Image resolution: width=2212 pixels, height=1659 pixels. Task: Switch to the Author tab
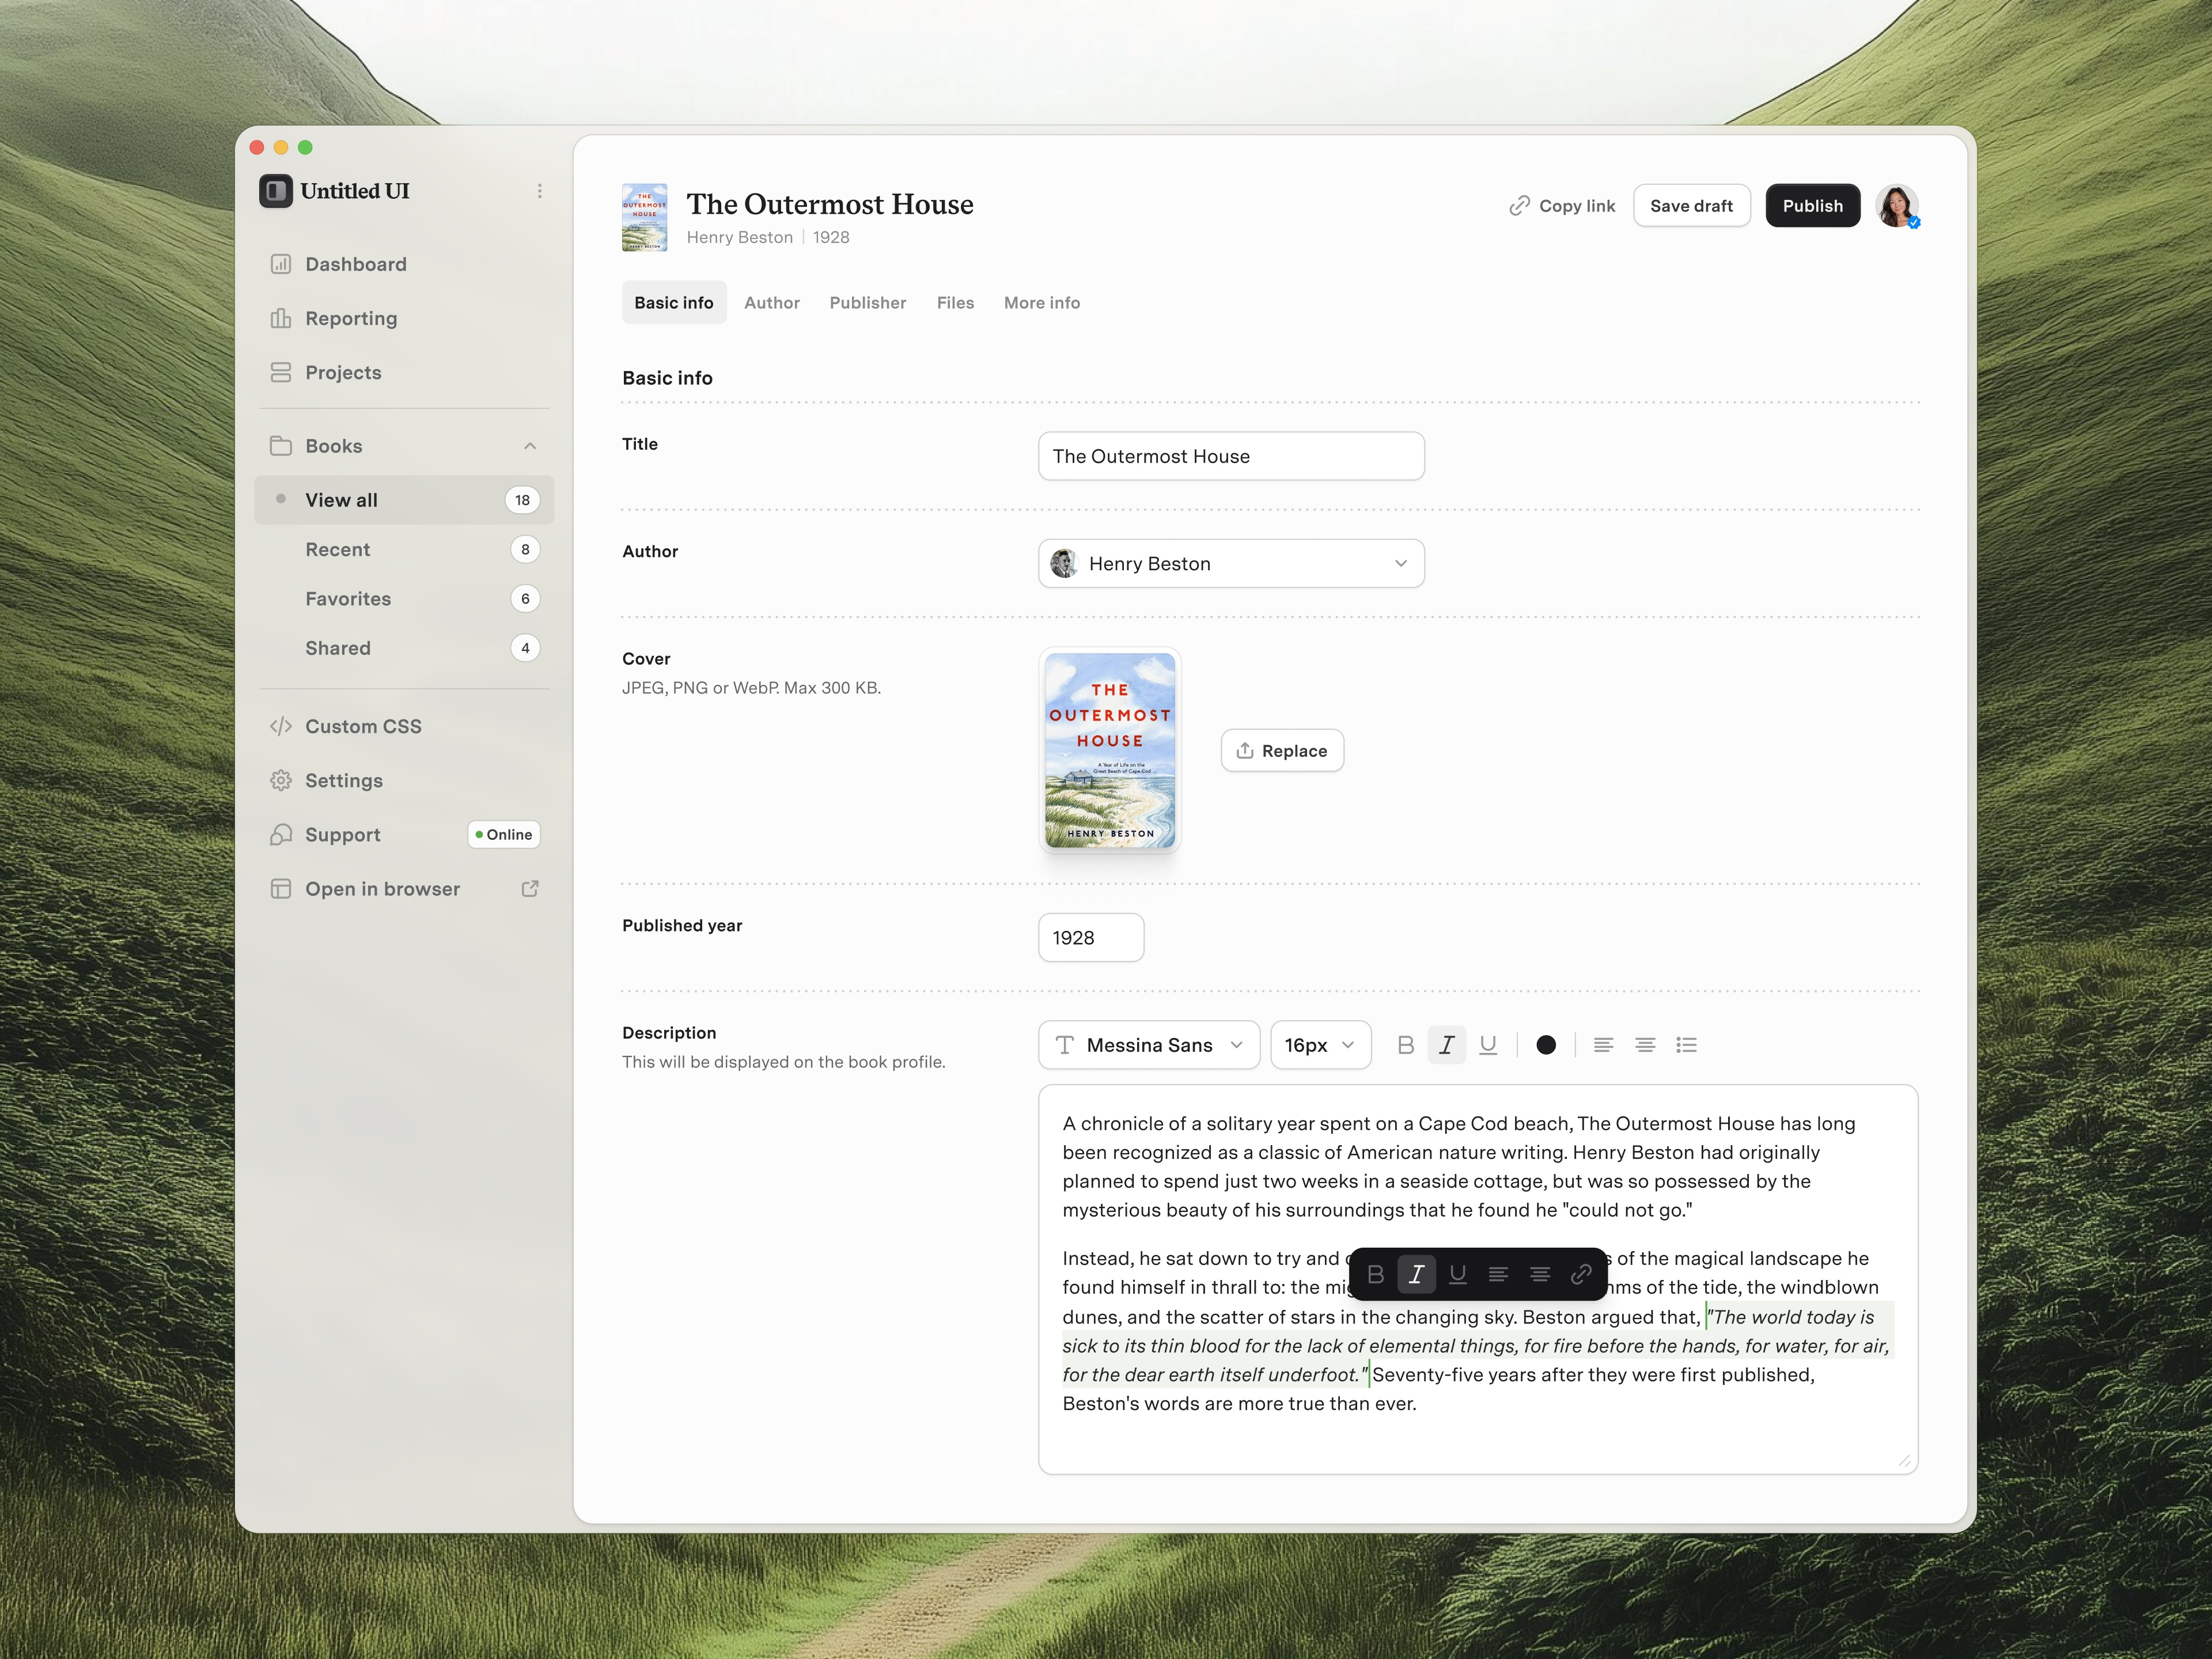click(772, 303)
